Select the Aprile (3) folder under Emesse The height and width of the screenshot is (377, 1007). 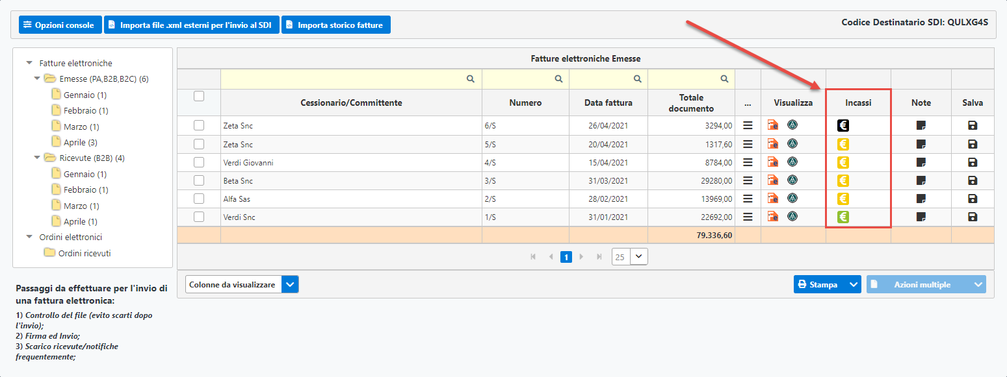point(80,142)
